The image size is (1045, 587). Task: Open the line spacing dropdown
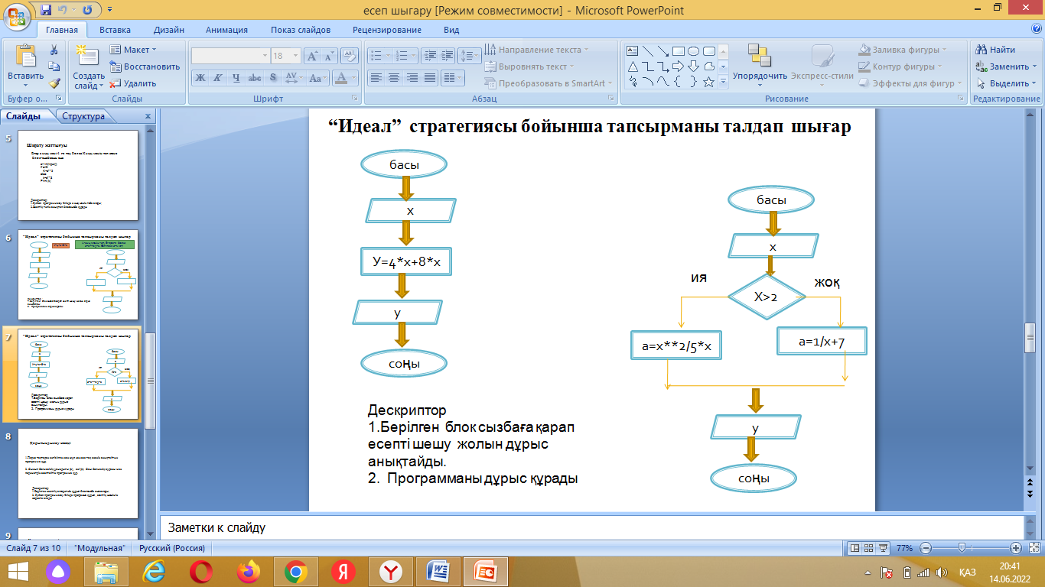pyautogui.click(x=470, y=56)
